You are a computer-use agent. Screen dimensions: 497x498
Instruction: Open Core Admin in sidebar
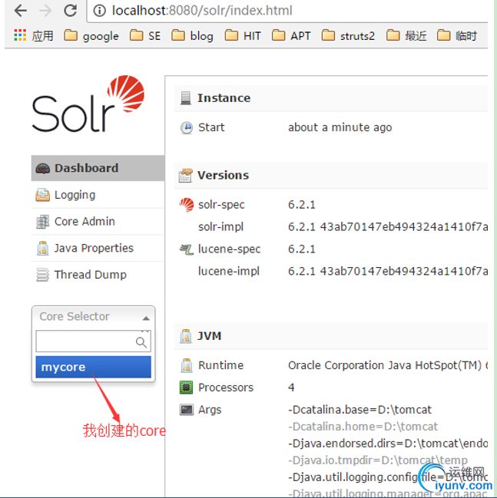pos(98,221)
